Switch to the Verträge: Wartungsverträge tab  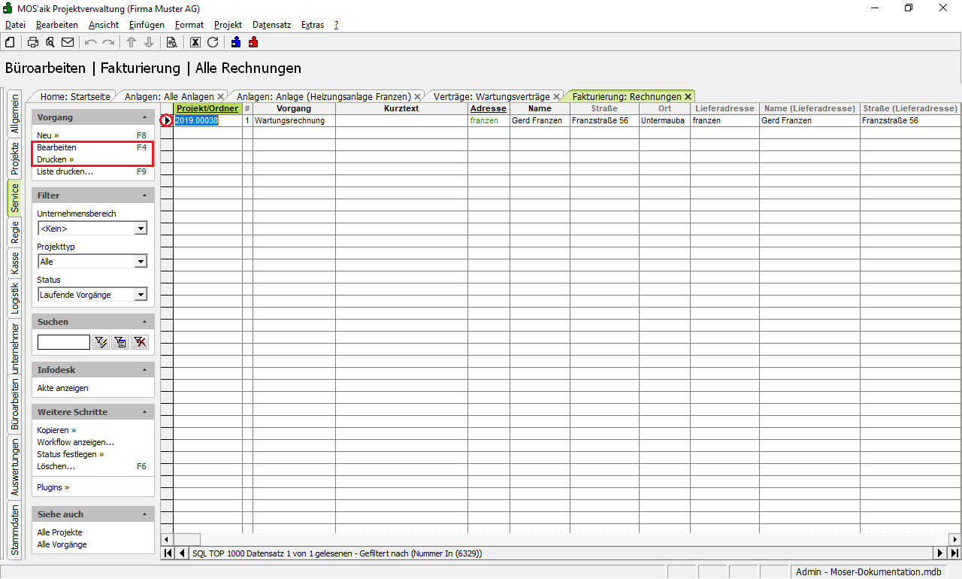point(492,96)
